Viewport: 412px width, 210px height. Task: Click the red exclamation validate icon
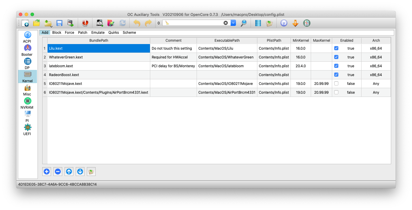(x=85, y=23)
